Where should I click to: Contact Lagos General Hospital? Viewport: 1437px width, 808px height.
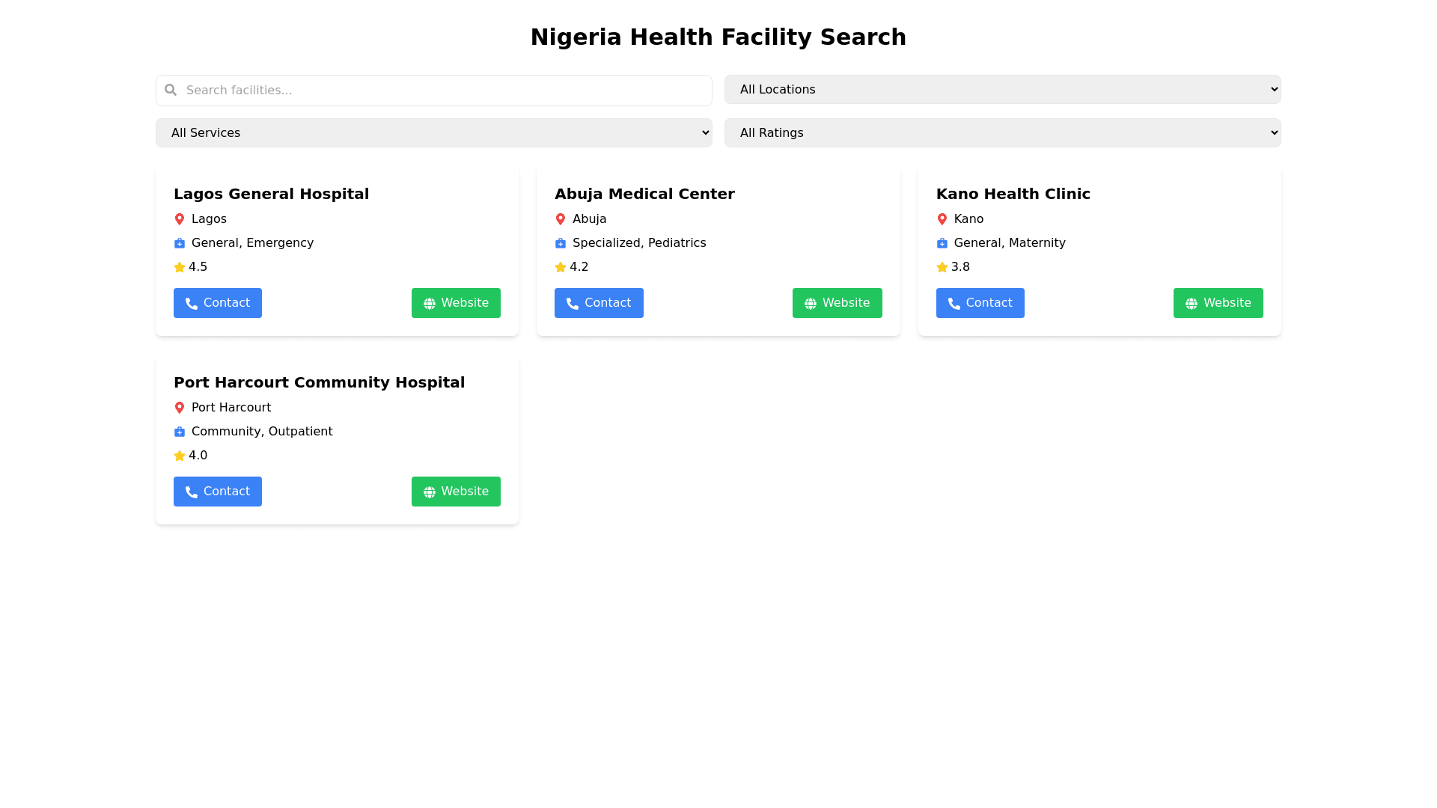[218, 303]
